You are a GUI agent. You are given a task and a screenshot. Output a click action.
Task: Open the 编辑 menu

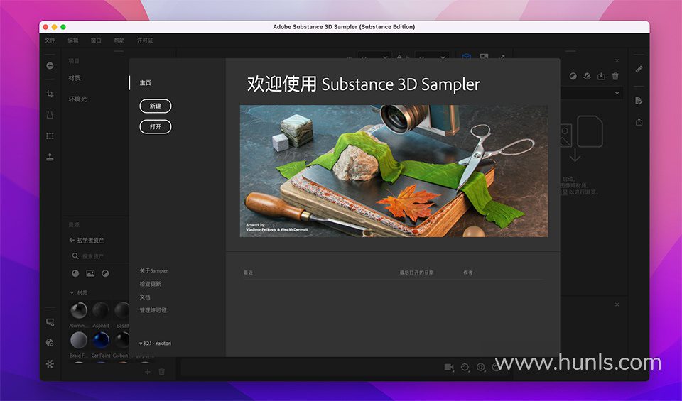pos(73,40)
